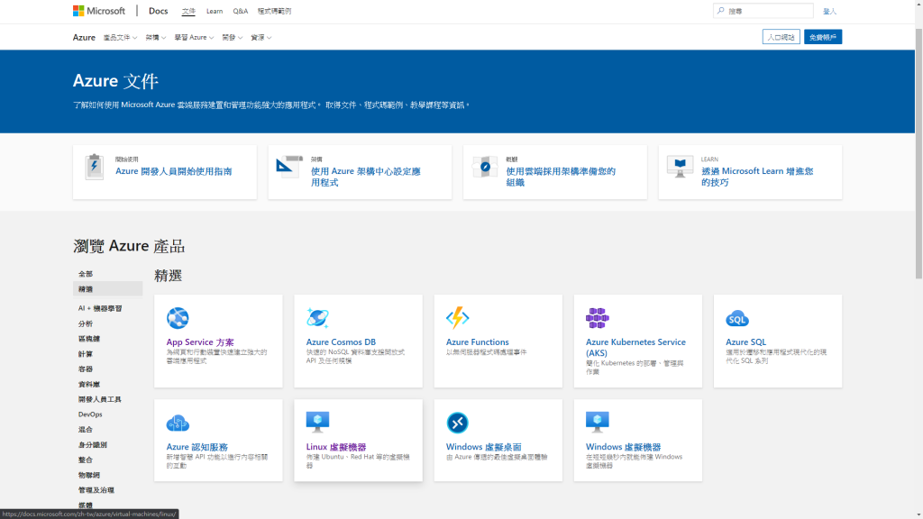Open the Azure Cosmos DB title link
The width and height of the screenshot is (923, 519).
click(x=341, y=341)
